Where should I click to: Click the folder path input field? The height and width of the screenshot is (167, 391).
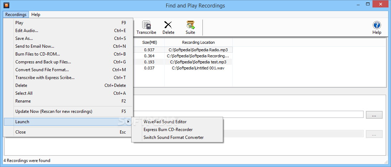pyautogui.click(x=248, y=114)
